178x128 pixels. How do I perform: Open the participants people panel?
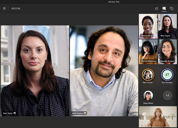pyautogui.click(x=156, y=8)
